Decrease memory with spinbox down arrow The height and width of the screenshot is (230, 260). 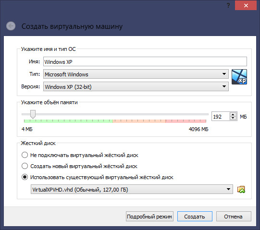(233, 118)
